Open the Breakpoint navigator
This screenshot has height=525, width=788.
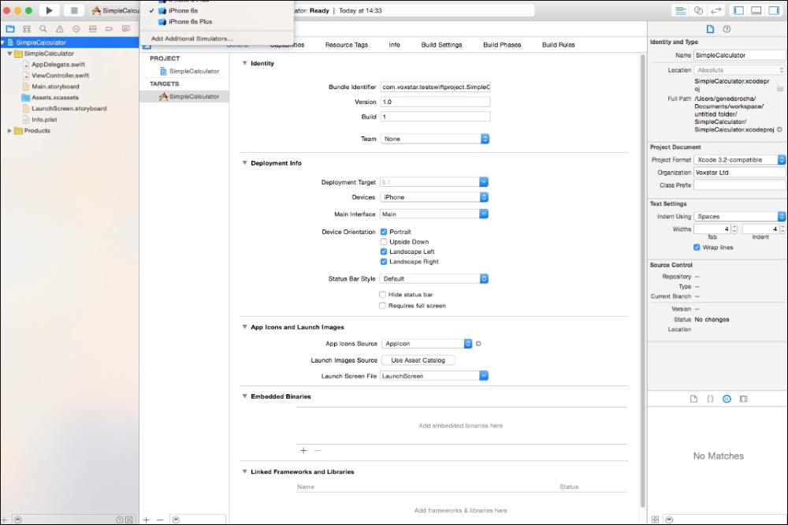point(109,28)
